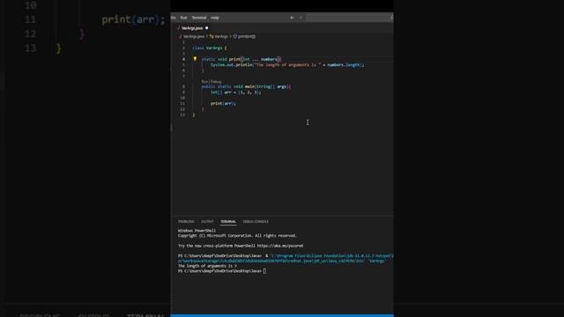Screen dimensions: 564x317
Task: Open the Help menu
Action: [x=215, y=18]
